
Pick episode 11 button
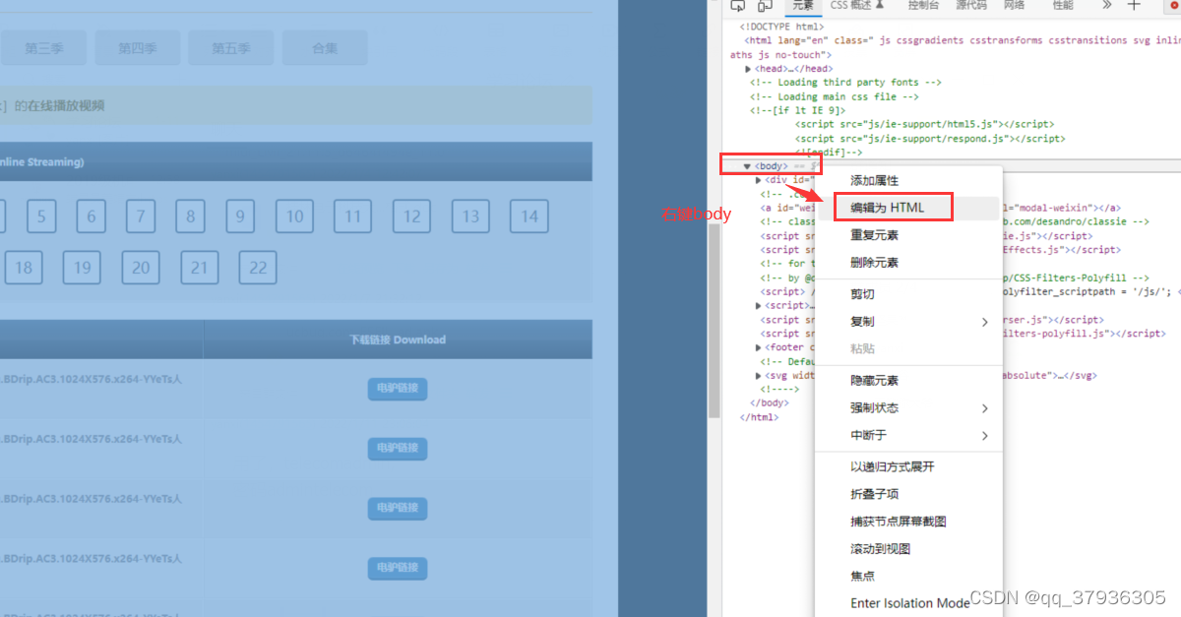pos(353,216)
